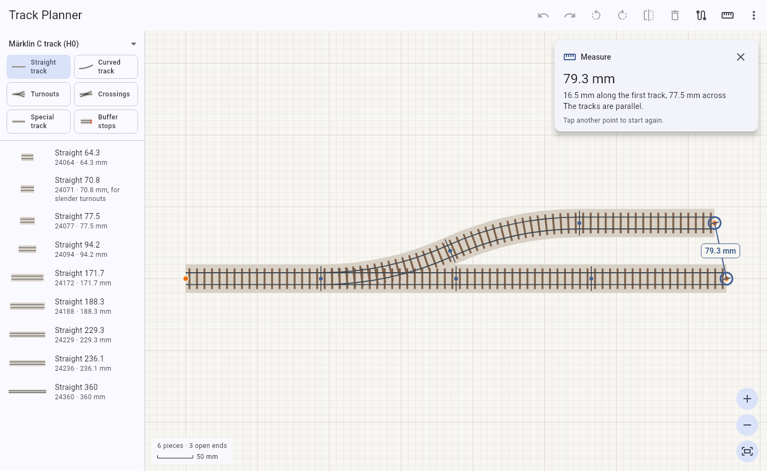Image resolution: width=767 pixels, height=471 pixels.
Task: Zoom out with the minus button
Action: click(x=747, y=425)
